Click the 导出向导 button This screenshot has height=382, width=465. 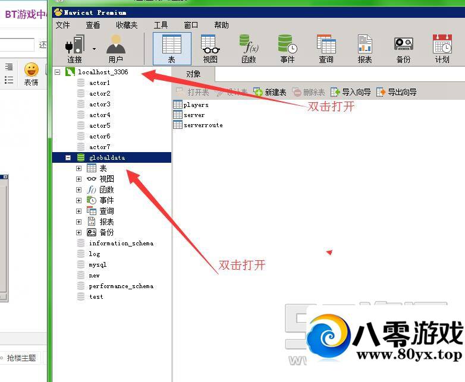point(396,92)
